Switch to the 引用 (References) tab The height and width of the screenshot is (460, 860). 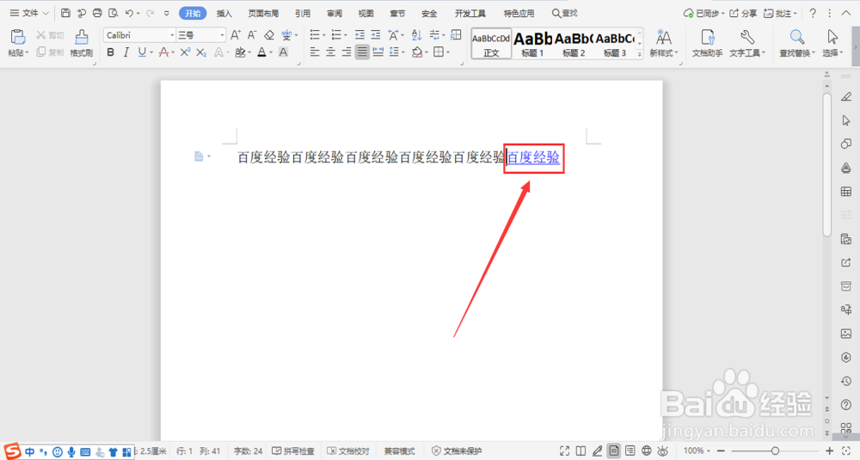pyautogui.click(x=303, y=13)
